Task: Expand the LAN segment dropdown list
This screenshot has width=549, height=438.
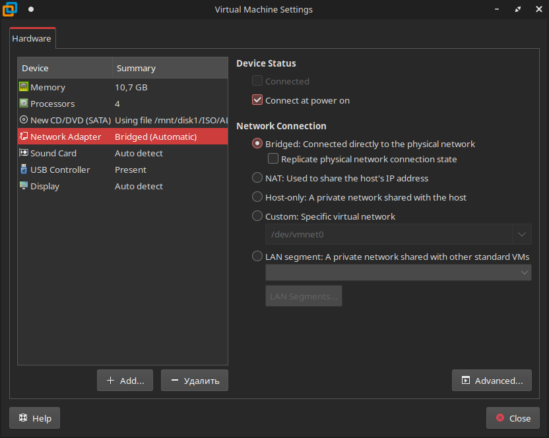Action: click(x=525, y=272)
